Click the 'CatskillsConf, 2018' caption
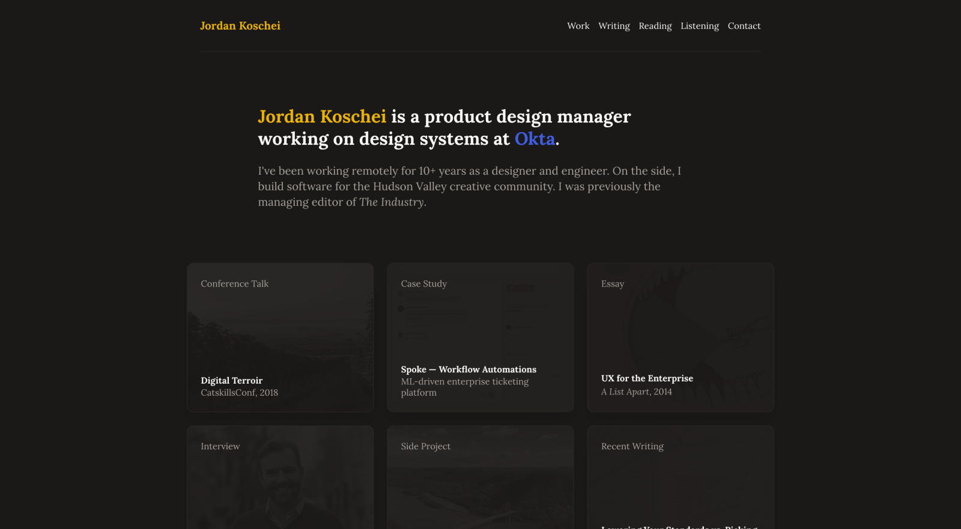 pyautogui.click(x=240, y=393)
